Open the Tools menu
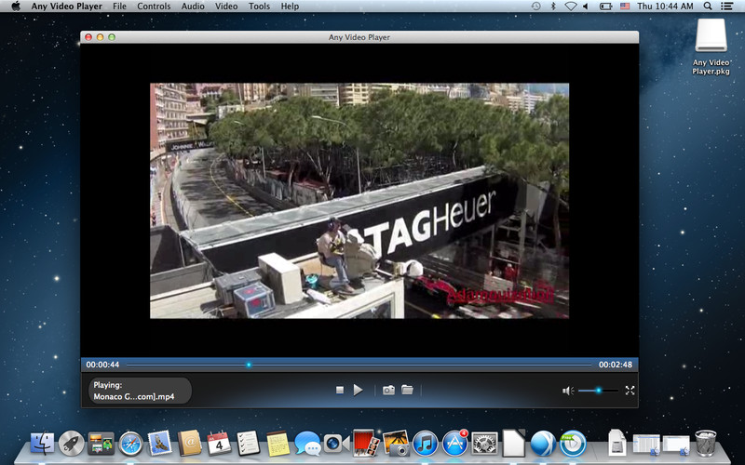This screenshot has height=465, width=745. (x=259, y=7)
